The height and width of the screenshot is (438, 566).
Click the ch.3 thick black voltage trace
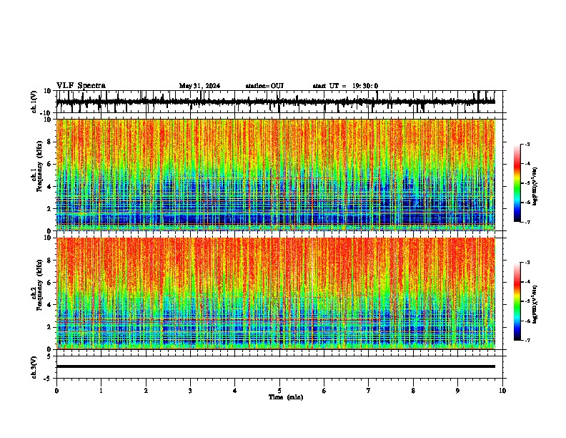pos(275,366)
